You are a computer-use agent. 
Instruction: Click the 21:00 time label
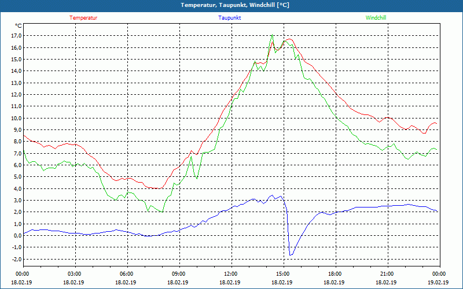coord(386,274)
